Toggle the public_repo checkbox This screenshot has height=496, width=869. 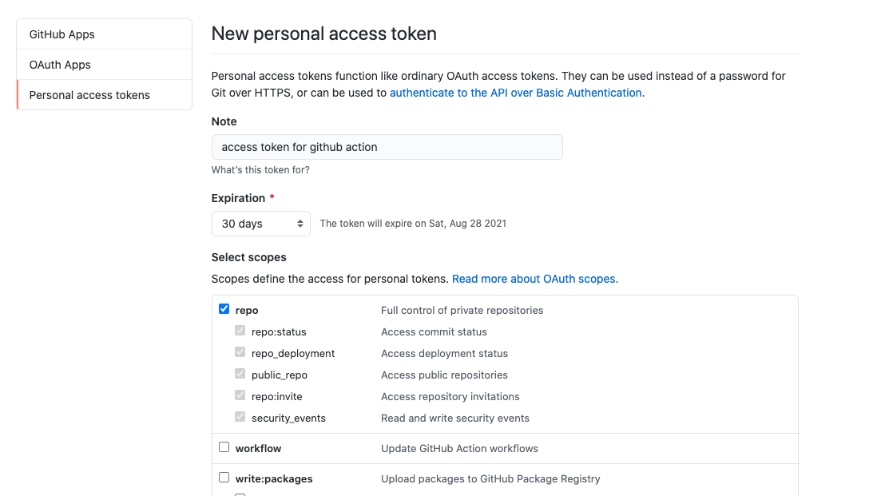tap(240, 374)
